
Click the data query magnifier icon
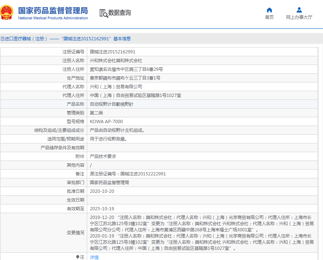click(x=104, y=13)
